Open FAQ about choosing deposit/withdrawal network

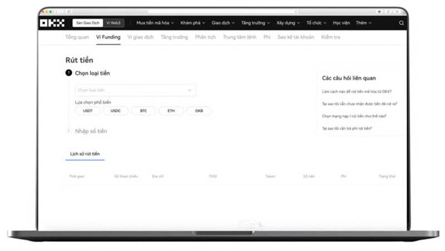pyautogui.click(x=354, y=116)
